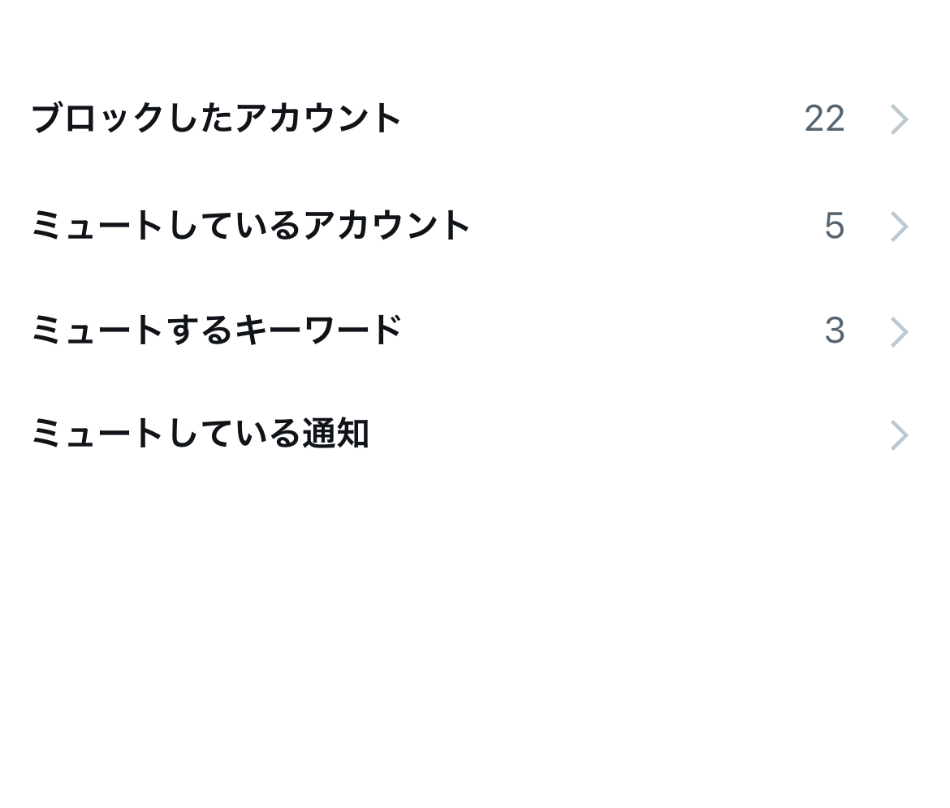The image size is (950, 808).
Task: Select the ミュートするキーワード entry
Action: pos(217,331)
